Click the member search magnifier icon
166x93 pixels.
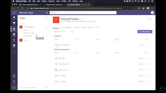72,32
